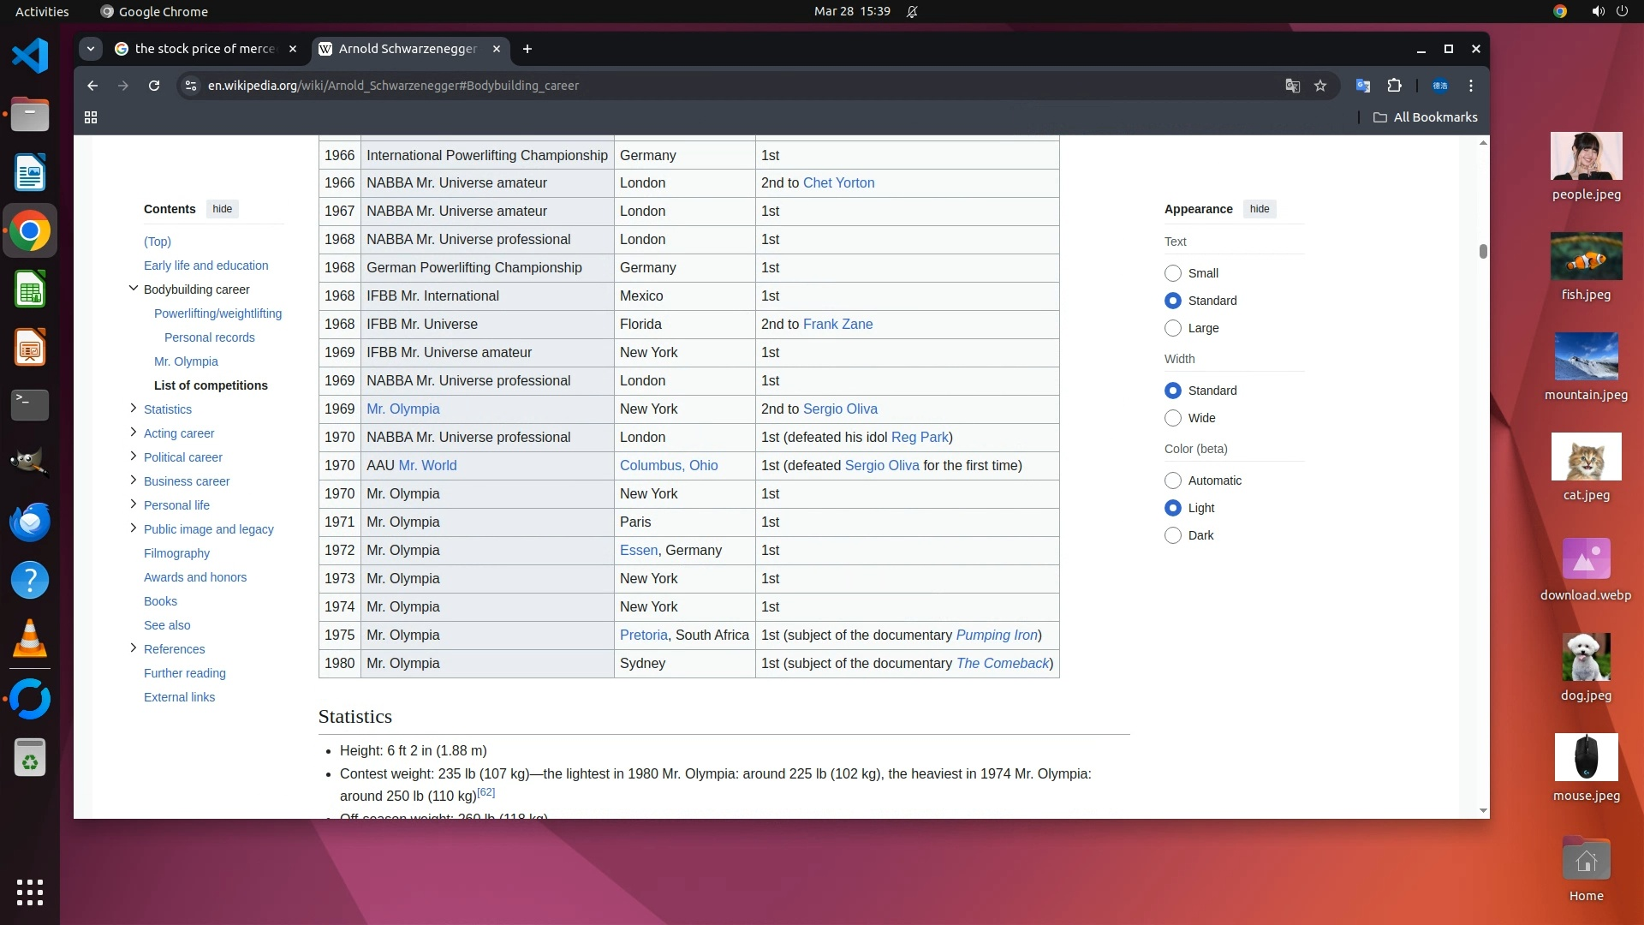Open the Pumping Iron link
1644x925 pixels.
[997, 635]
